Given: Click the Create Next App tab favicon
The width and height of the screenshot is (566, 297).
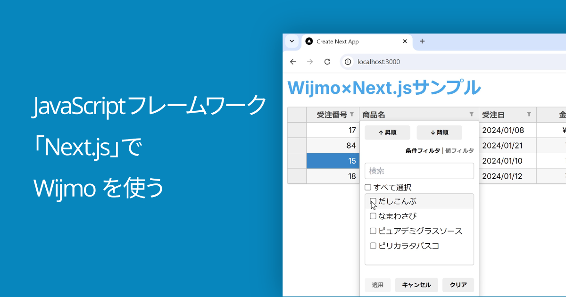Looking at the screenshot, I should [309, 41].
